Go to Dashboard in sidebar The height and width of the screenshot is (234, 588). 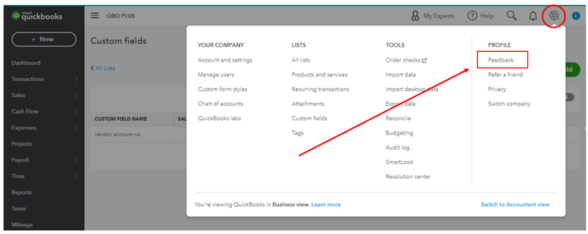(26, 62)
